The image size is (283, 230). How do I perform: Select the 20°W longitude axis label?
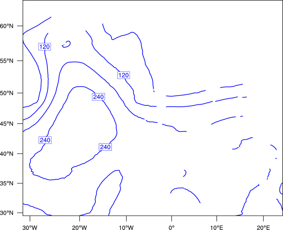coord(80,228)
